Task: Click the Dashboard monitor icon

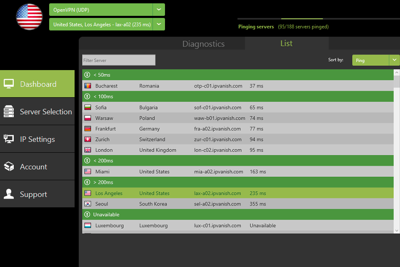Action: pos(9,84)
